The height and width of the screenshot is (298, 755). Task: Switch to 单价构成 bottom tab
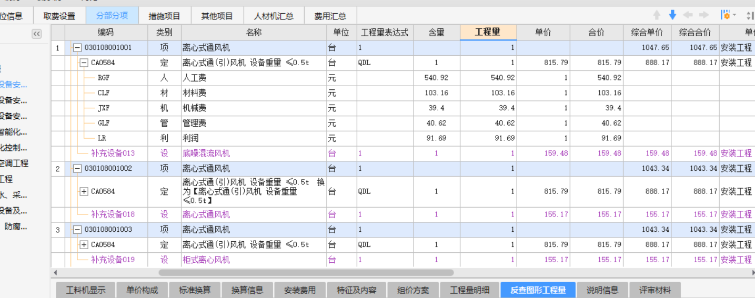pyautogui.click(x=142, y=290)
